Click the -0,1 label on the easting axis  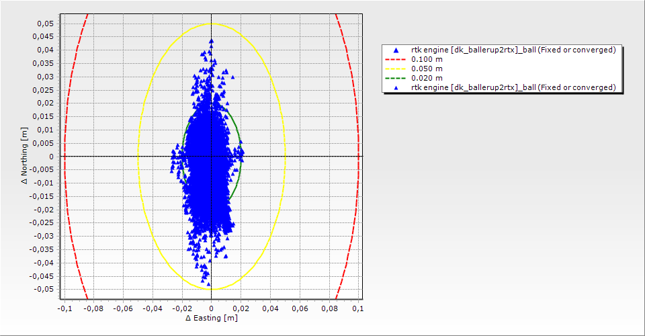(x=64, y=309)
